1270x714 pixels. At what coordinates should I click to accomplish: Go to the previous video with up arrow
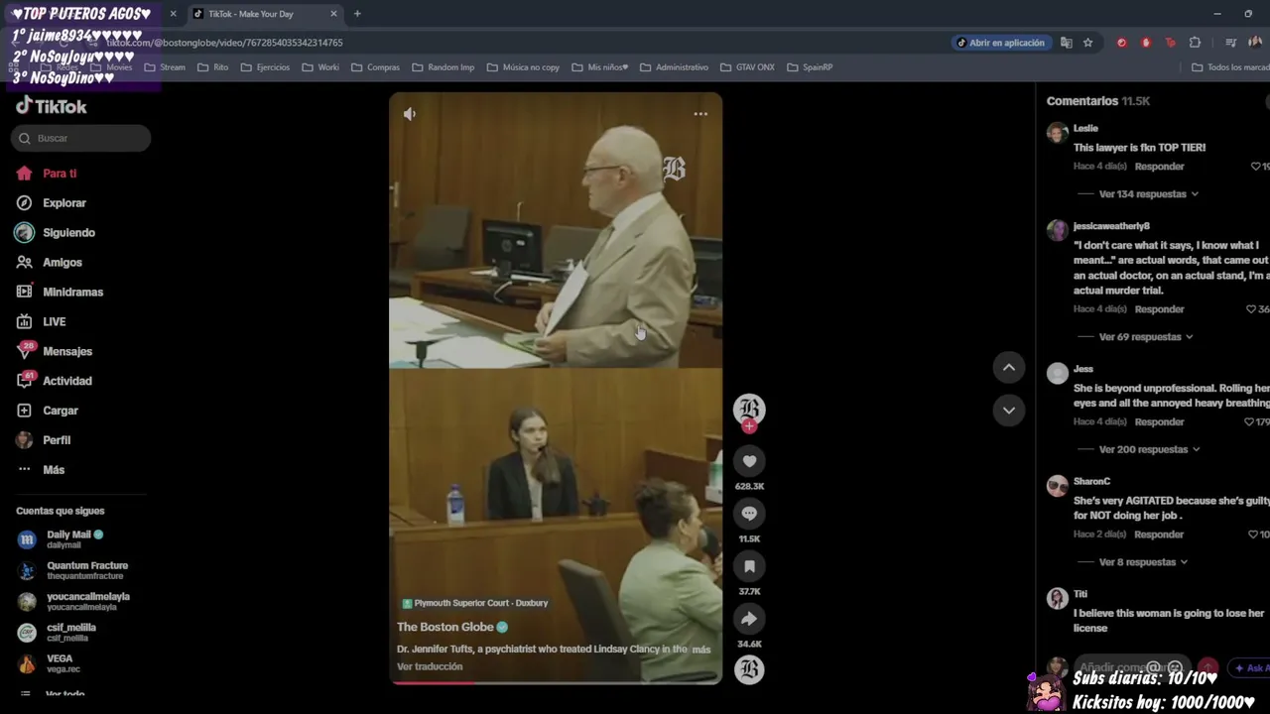click(1009, 368)
